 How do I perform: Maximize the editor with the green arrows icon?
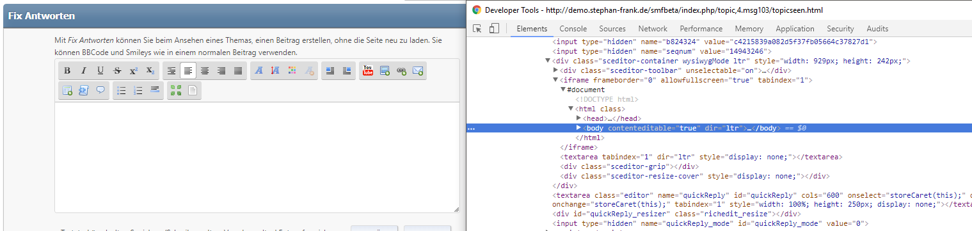pos(176,91)
